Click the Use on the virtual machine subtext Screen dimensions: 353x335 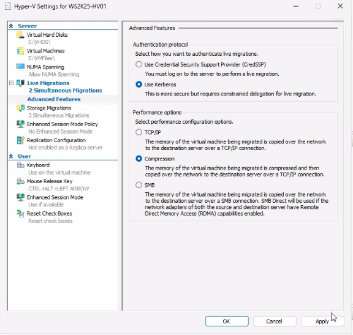tap(59, 173)
